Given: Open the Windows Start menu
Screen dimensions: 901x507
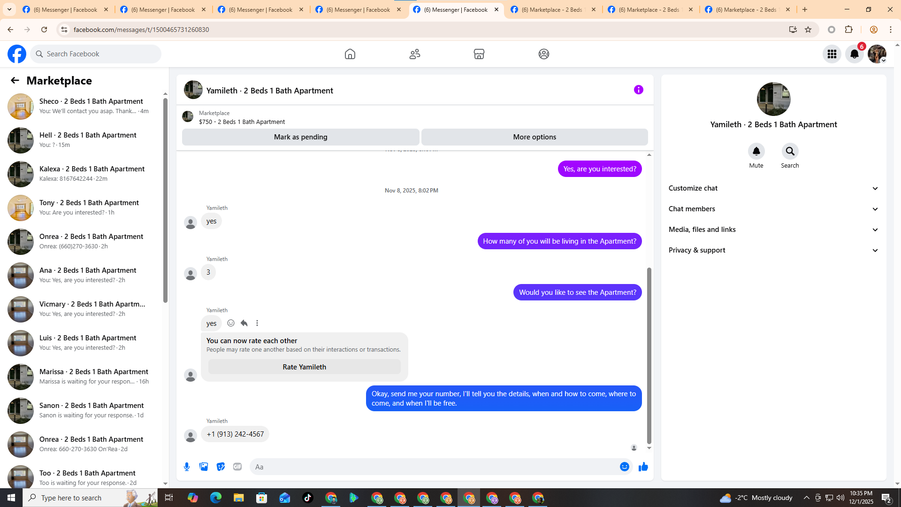Looking at the screenshot, I should pos(11,498).
